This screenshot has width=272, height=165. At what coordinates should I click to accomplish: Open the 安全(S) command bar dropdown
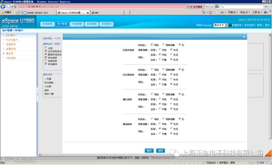pos(245,13)
